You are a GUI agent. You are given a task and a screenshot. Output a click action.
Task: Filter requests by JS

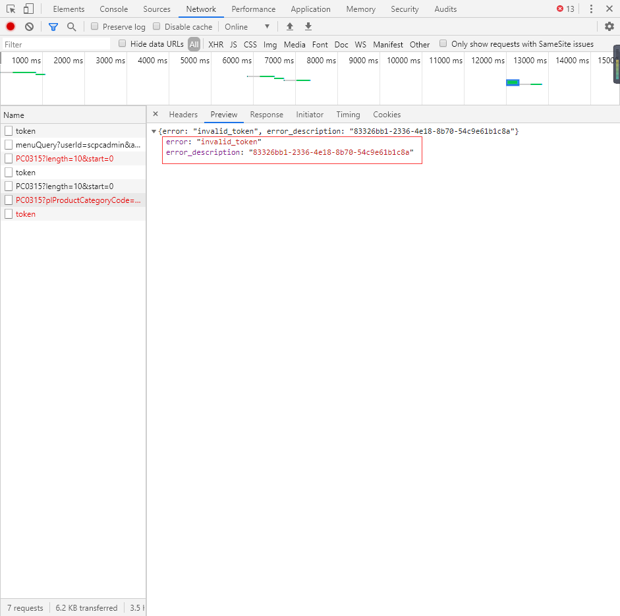point(234,44)
